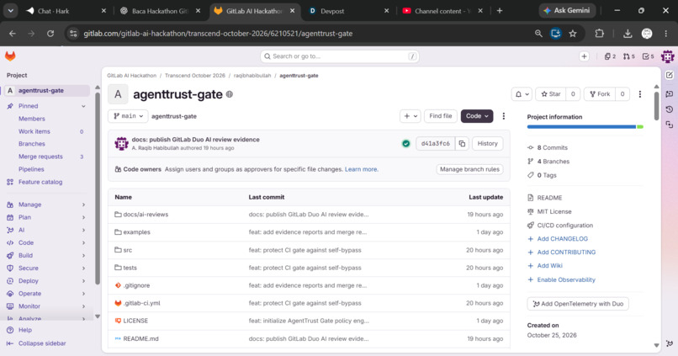
Task: Click the Search or go to field
Action: [x=340, y=56]
